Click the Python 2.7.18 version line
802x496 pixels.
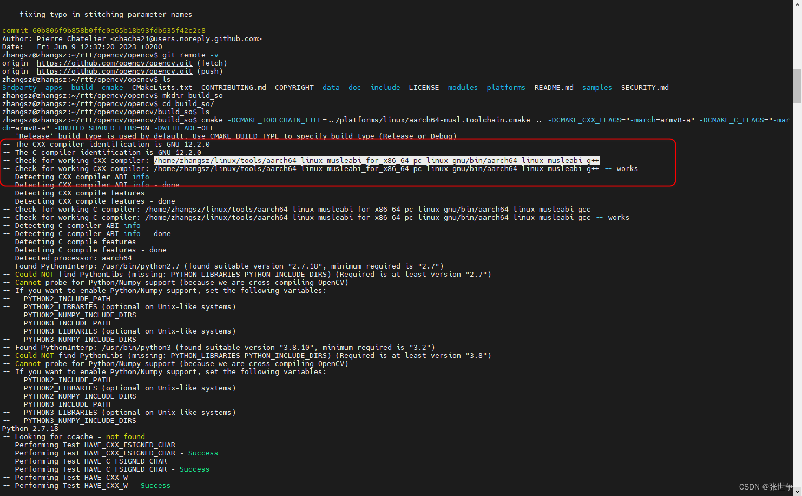click(30, 428)
